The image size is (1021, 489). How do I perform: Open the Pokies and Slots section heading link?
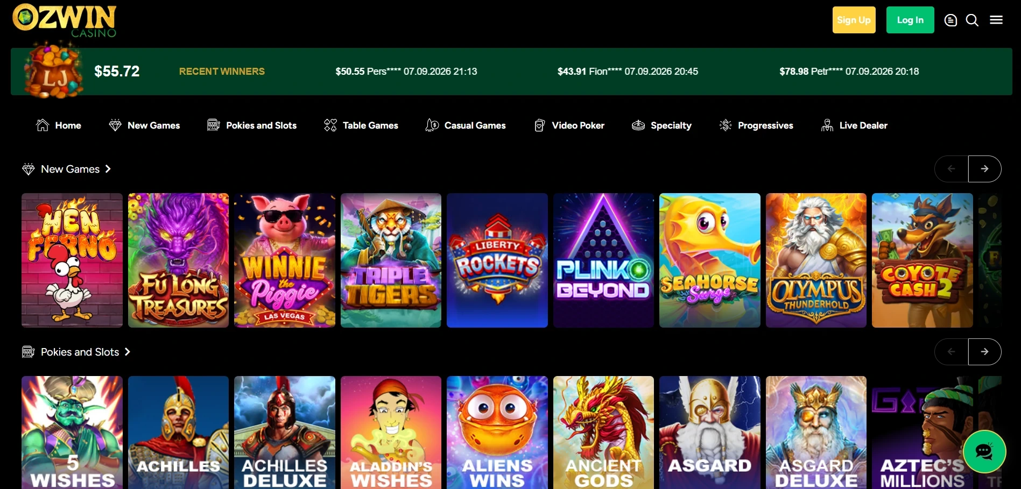tap(80, 352)
